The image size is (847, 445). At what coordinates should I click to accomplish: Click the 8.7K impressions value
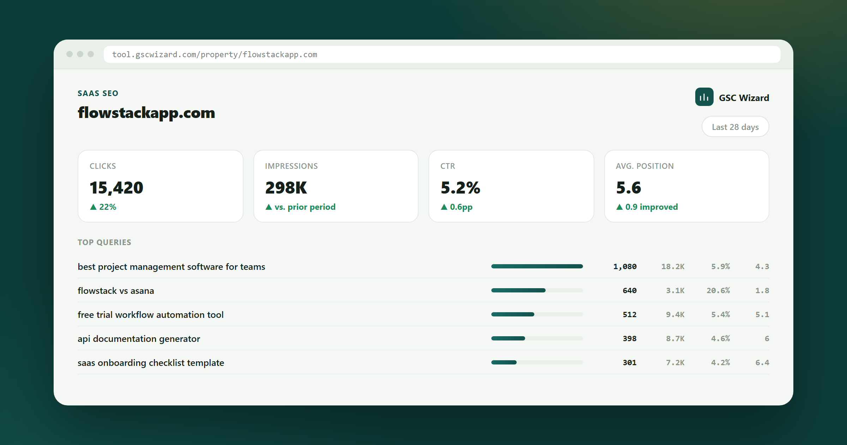[x=675, y=339]
